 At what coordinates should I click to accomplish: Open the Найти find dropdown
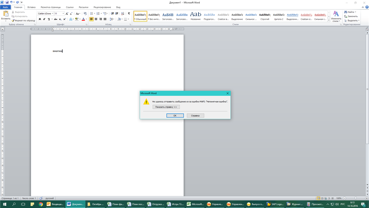click(356, 12)
